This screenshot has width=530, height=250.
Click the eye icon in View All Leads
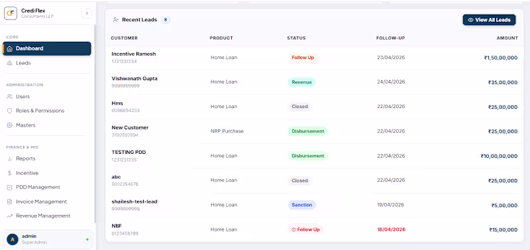point(470,20)
